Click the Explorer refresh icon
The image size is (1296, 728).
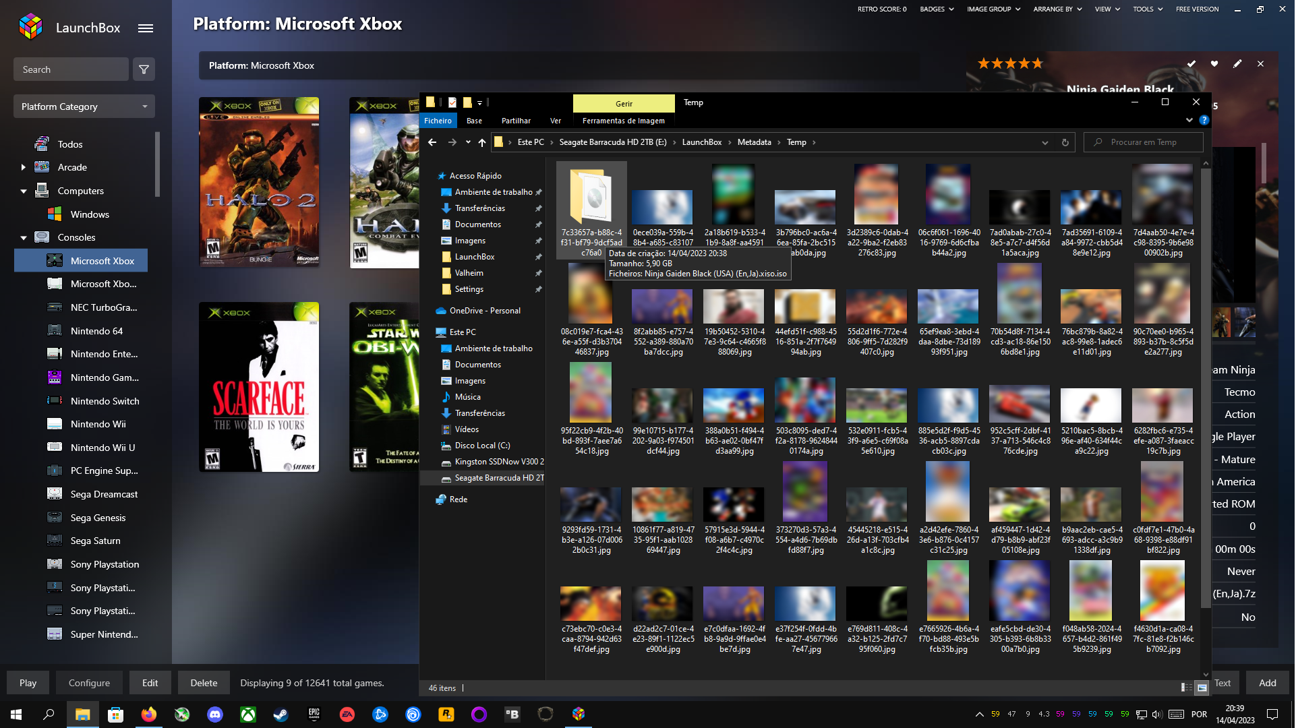pyautogui.click(x=1065, y=142)
